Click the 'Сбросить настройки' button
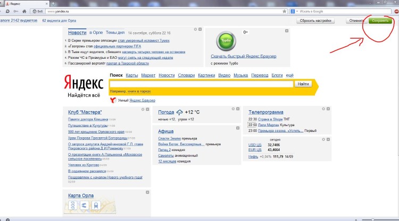399x221 pixels. point(315,21)
